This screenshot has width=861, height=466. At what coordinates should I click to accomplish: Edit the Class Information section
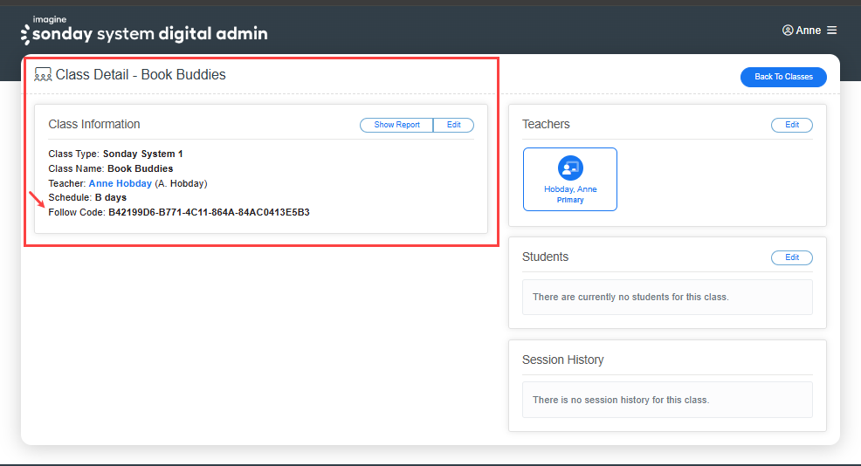(x=453, y=125)
